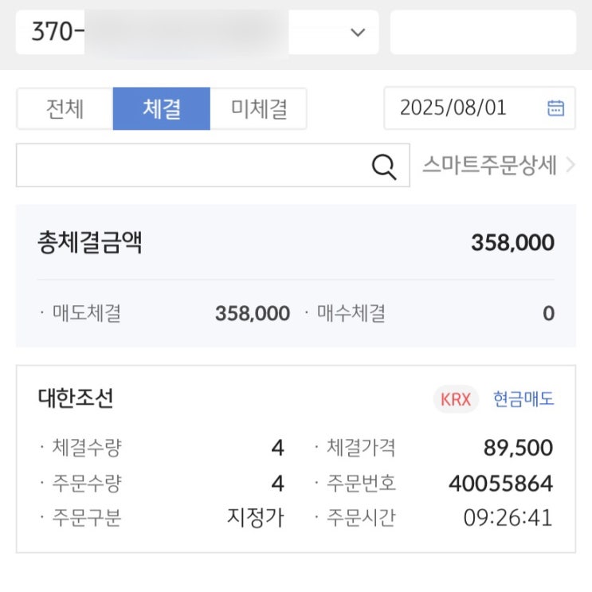Screen dimensions: 592x592
Task: Expand the account number dropdown arrow
Action: (358, 33)
